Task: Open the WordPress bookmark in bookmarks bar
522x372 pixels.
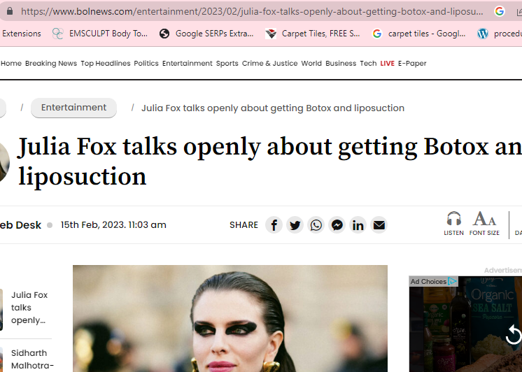Action: (x=500, y=34)
